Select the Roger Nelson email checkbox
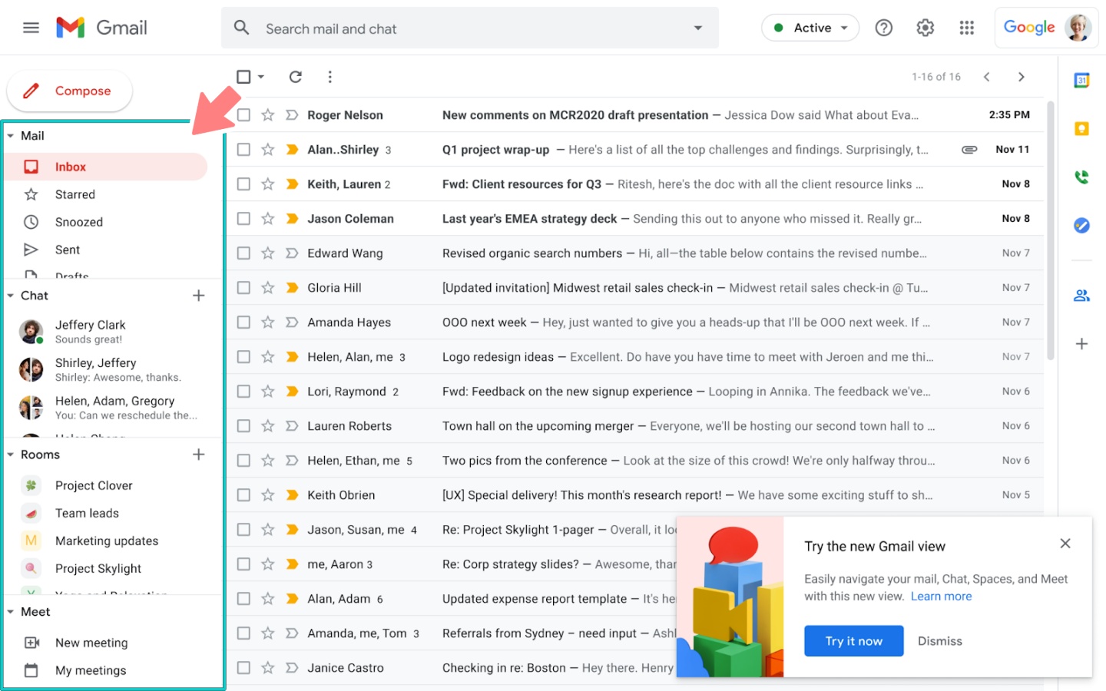1106x691 pixels. tap(243, 115)
